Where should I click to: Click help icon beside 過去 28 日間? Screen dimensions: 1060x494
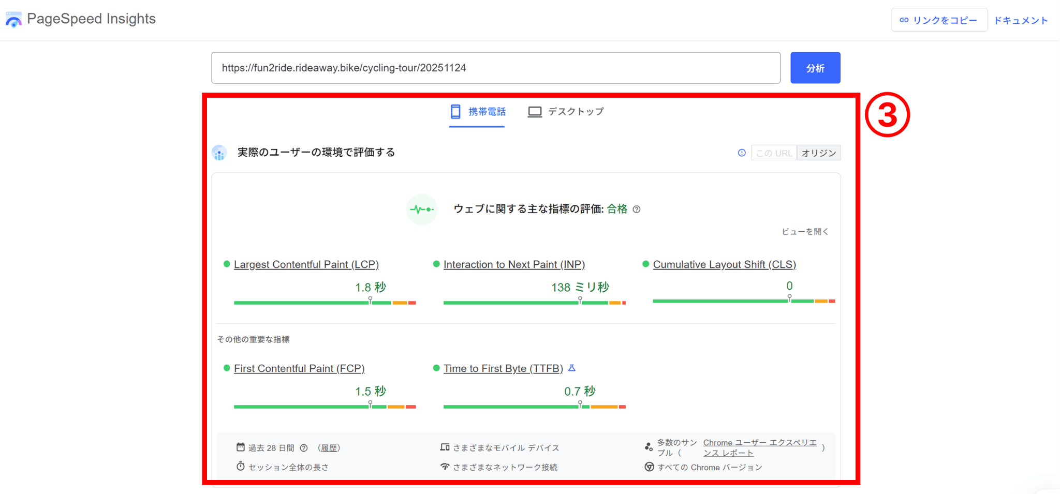304,448
